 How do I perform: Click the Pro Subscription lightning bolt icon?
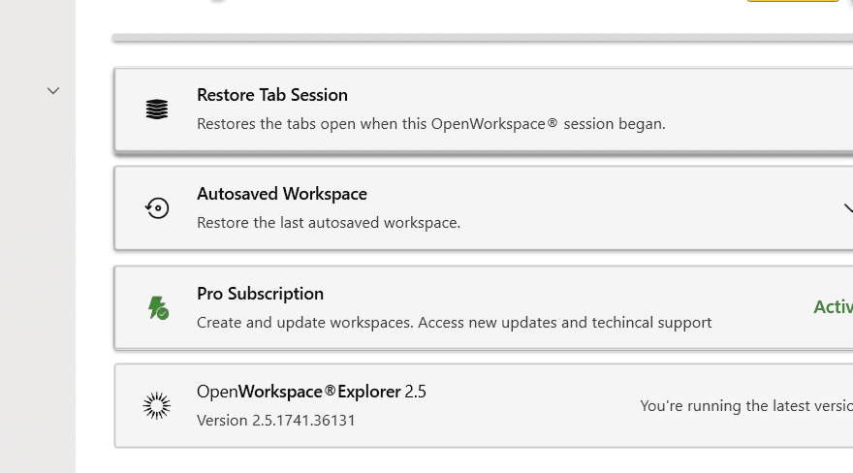tap(157, 308)
